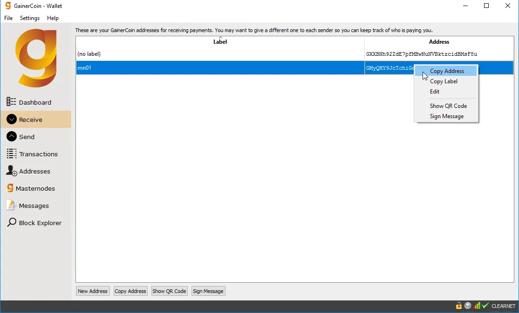Open the Messages page

point(35,205)
